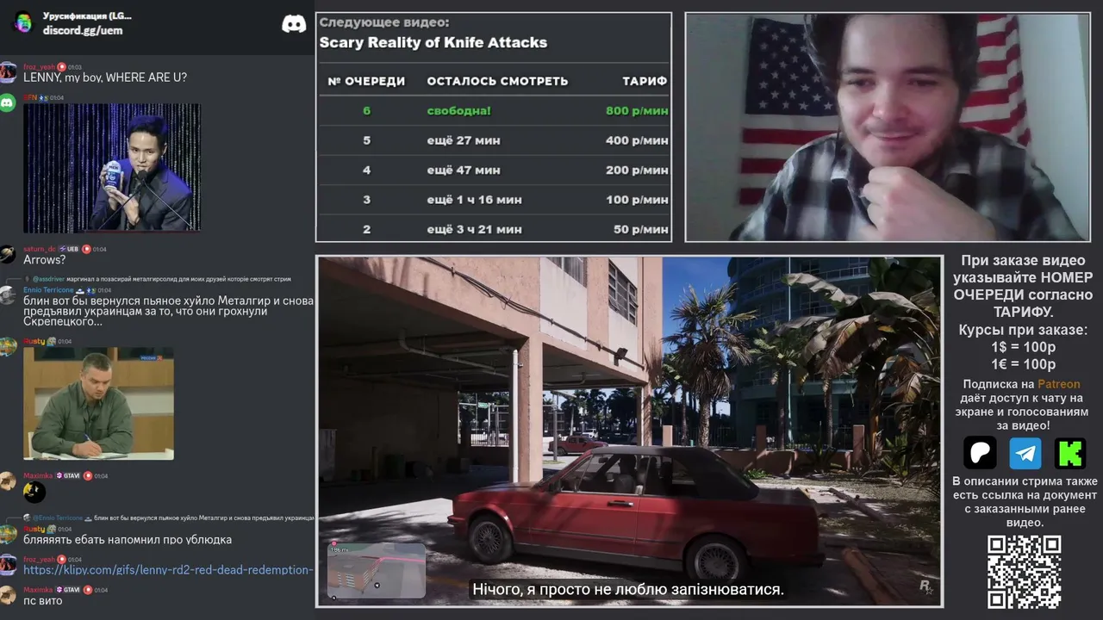Click froz_yeah's avatar beside the LENNY message
Viewport: 1103px width, 620px height.
[8, 71]
